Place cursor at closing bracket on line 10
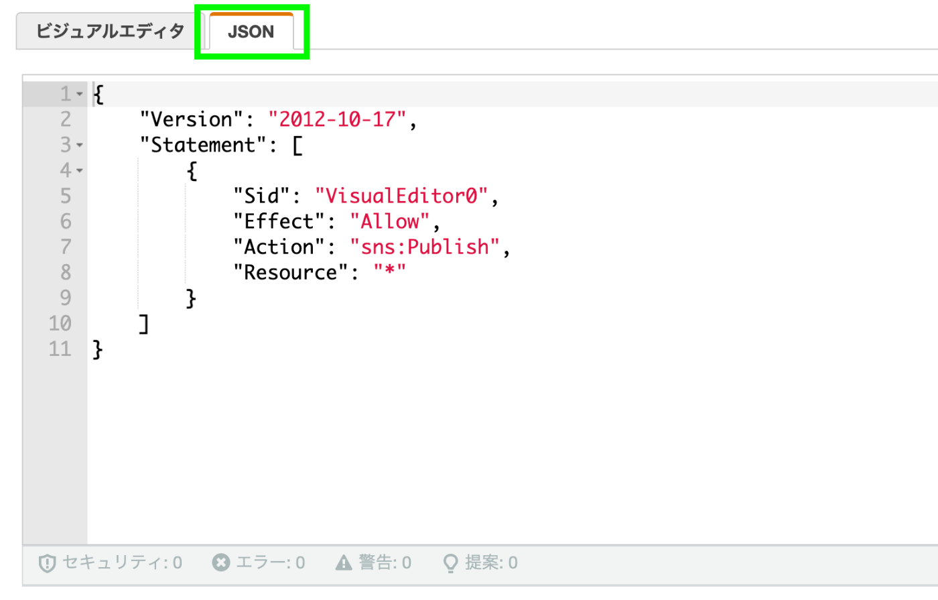Viewport: 938px width, 600px height. coord(143,324)
